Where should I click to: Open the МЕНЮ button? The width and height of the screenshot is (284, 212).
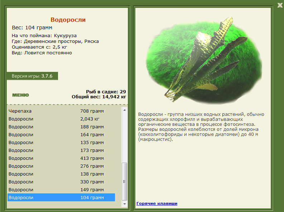20,95
